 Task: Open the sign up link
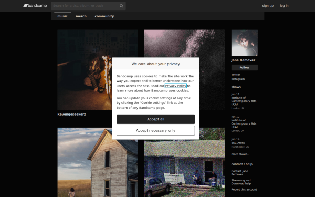[268, 6]
